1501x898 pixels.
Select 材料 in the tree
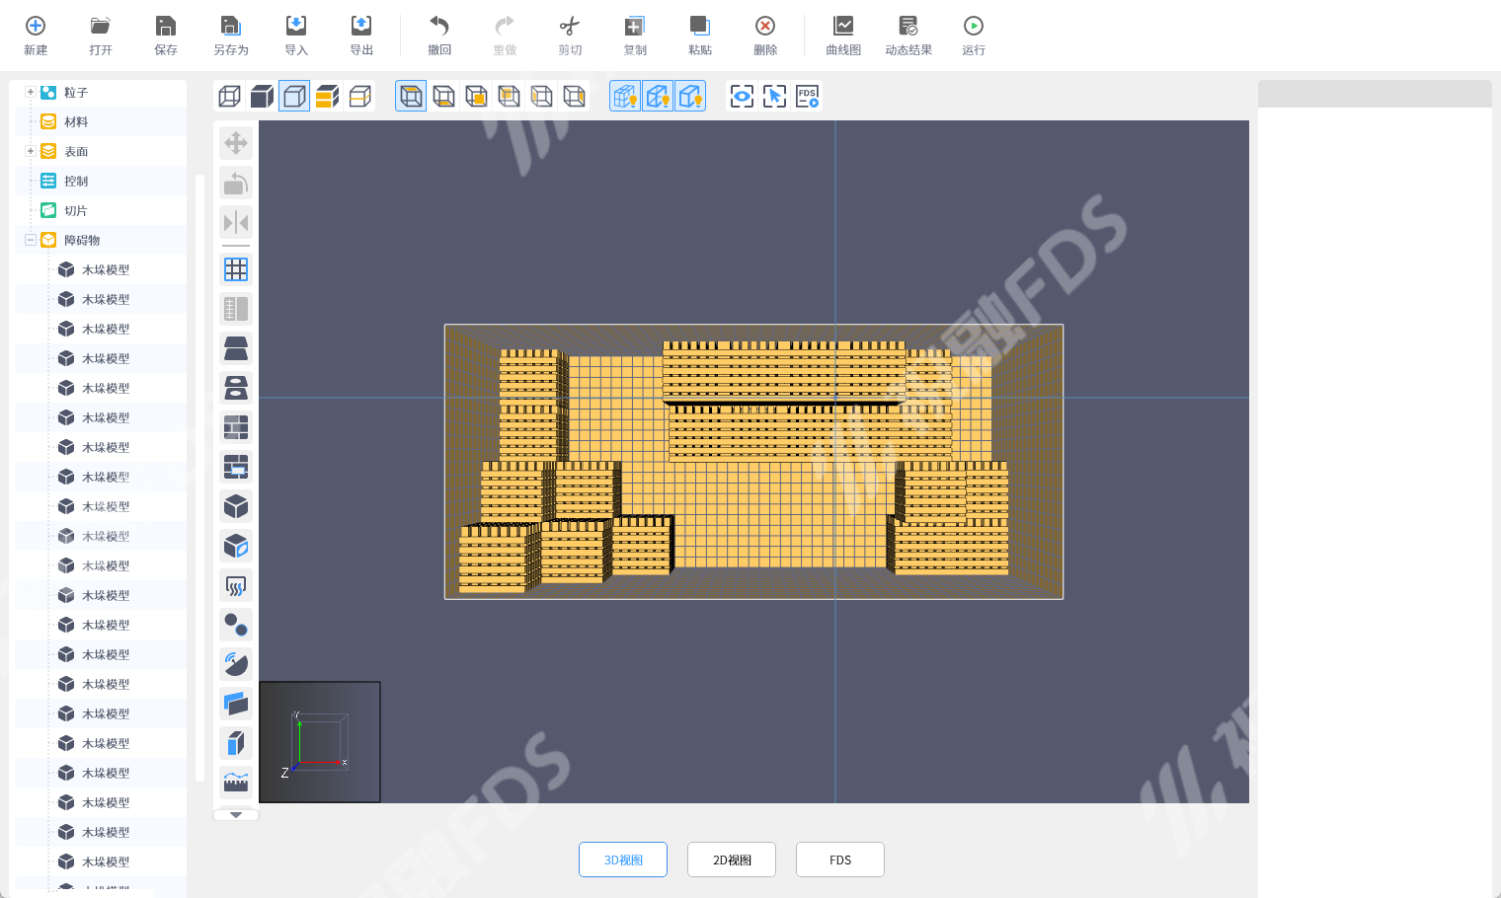pos(76,121)
